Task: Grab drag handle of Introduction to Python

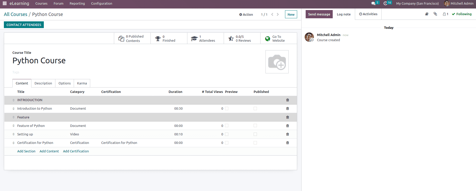Action: (x=13, y=109)
